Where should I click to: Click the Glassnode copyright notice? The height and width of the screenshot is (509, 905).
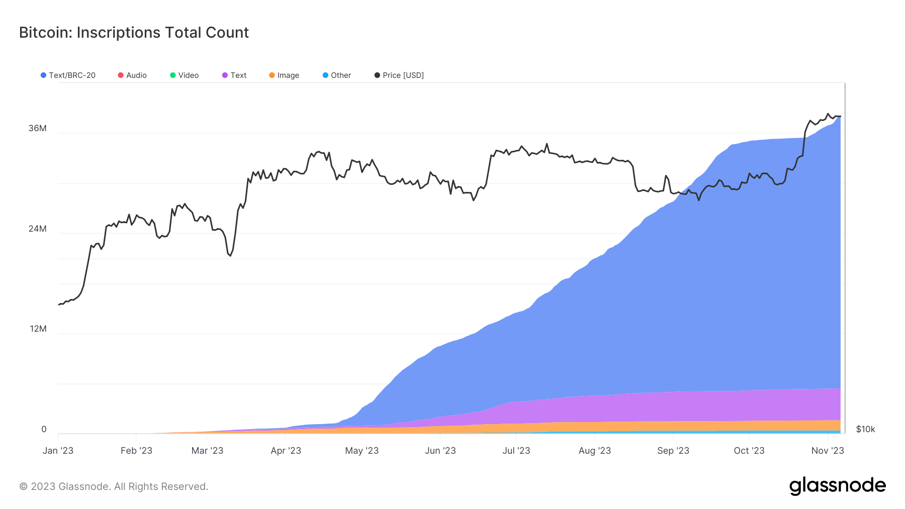coord(114,486)
